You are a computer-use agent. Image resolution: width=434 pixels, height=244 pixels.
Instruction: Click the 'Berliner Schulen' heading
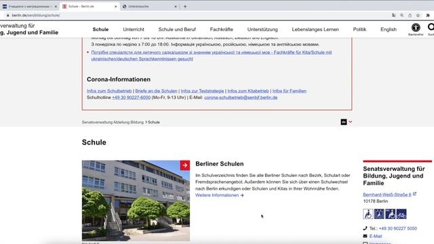220,164
